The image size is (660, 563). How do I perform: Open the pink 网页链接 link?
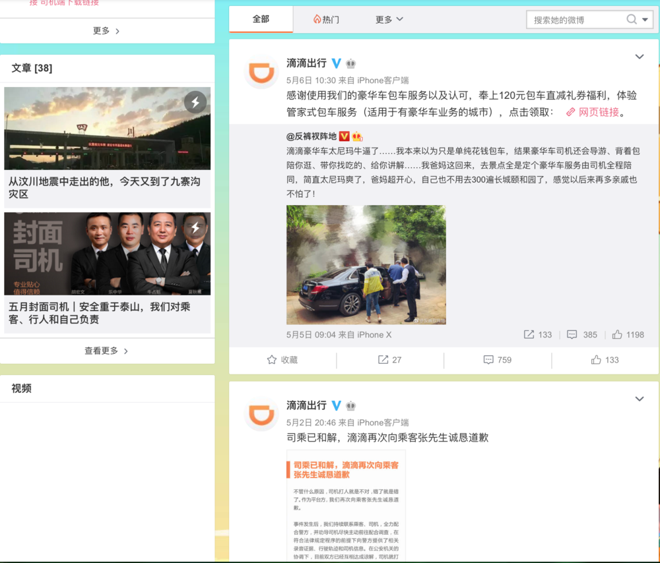point(599,112)
